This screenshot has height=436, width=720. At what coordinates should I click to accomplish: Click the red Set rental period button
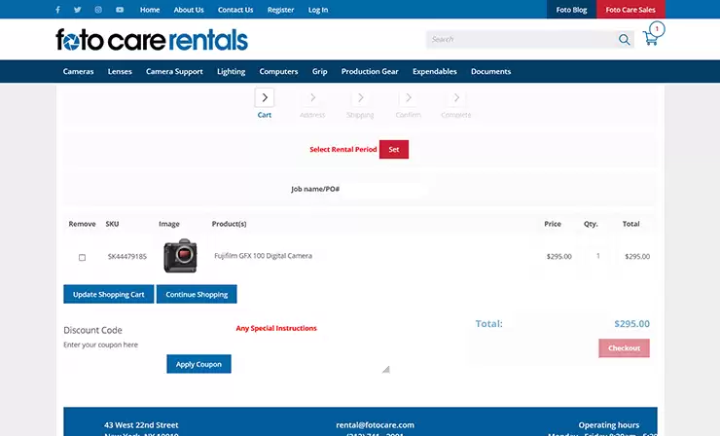394,149
